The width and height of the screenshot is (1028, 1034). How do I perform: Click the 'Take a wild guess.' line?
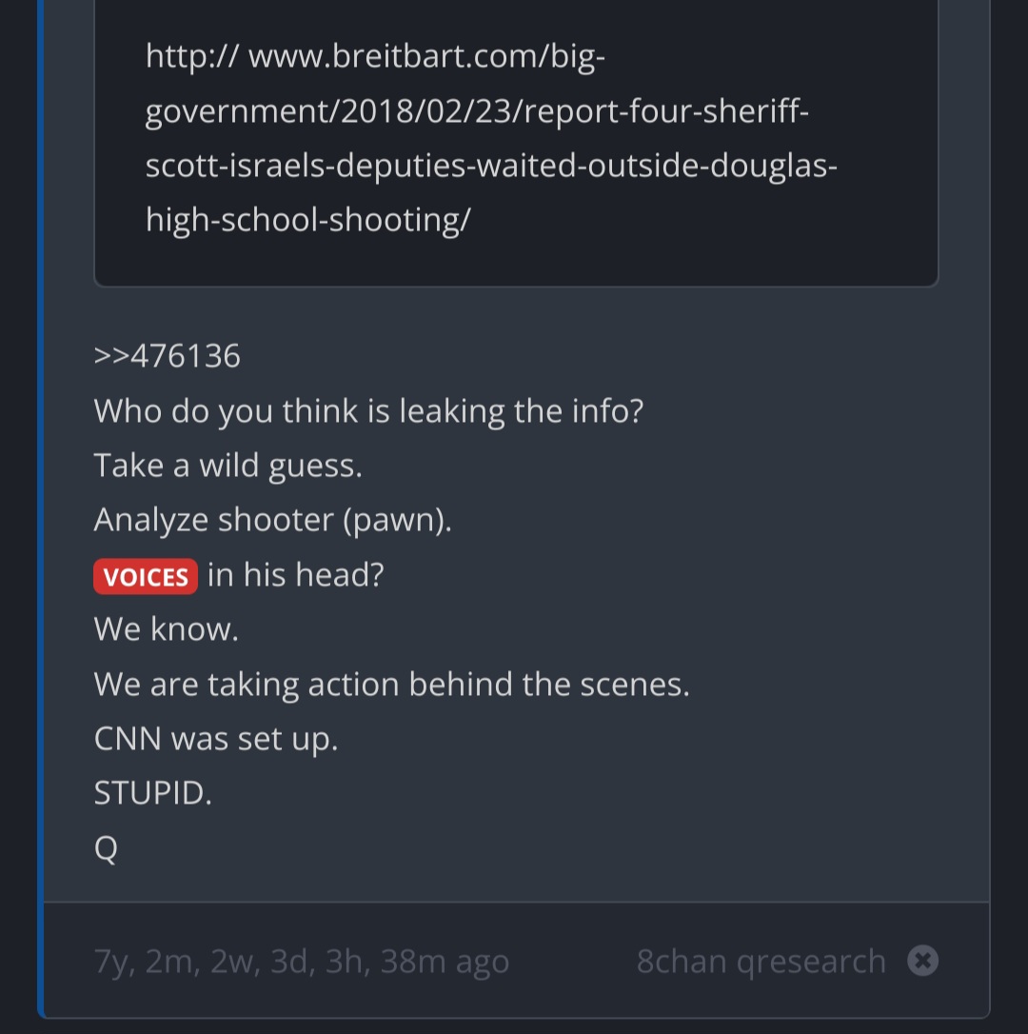click(228, 467)
